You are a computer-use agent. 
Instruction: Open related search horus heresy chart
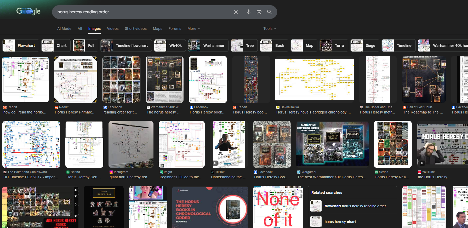click(x=352, y=222)
